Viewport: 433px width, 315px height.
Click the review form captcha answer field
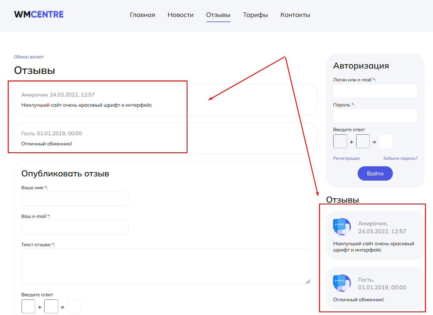click(74, 306)
